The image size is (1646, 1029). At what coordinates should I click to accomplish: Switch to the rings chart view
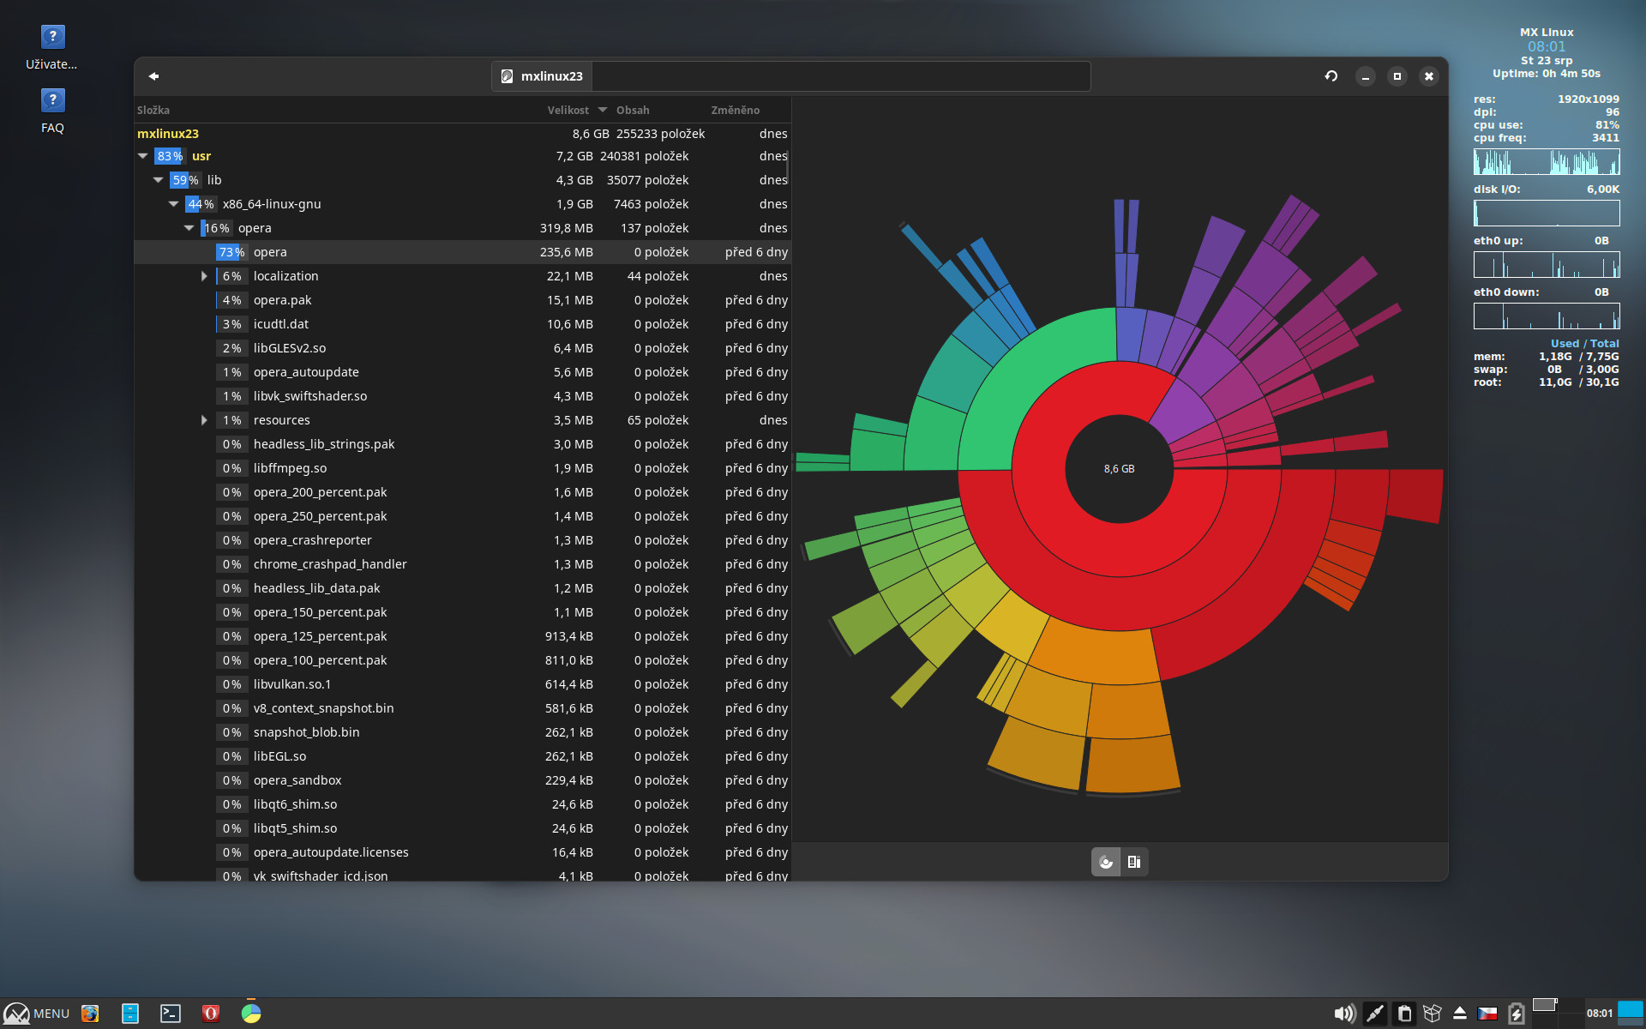coord(1106,862)
